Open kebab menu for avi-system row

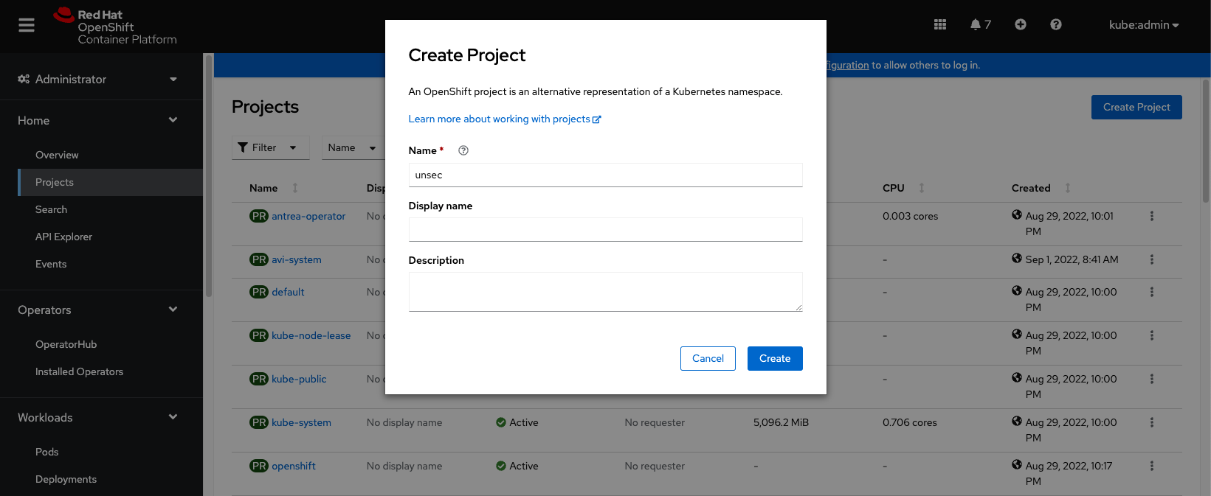tap(1151, 259)
